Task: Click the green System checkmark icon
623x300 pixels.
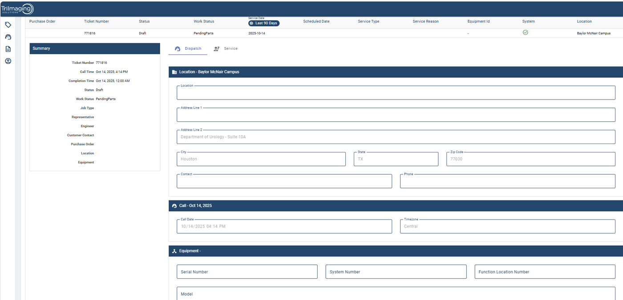Action: tap(525, 32)
